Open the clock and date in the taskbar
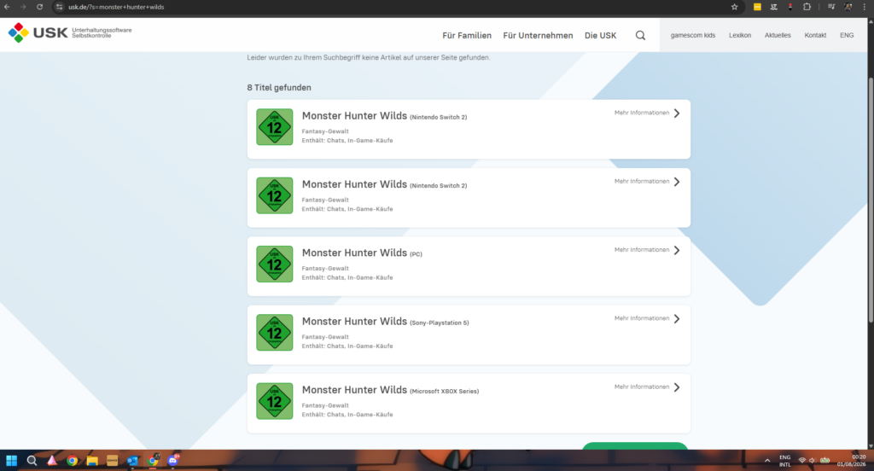 point(851,461)
